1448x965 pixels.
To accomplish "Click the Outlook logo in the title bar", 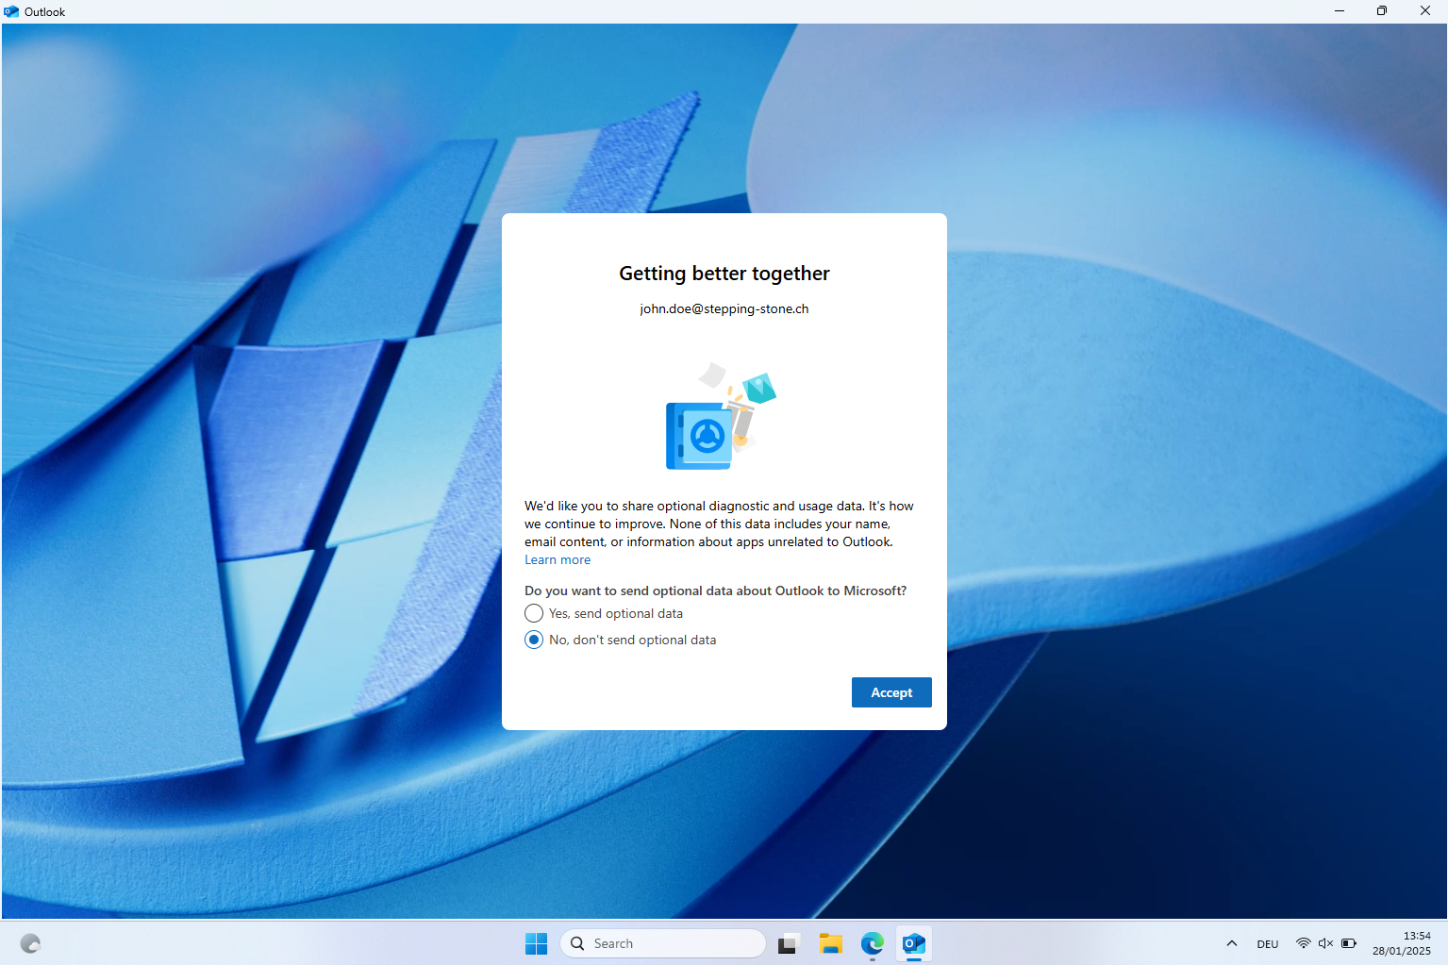I will click(x=11, y=11).
